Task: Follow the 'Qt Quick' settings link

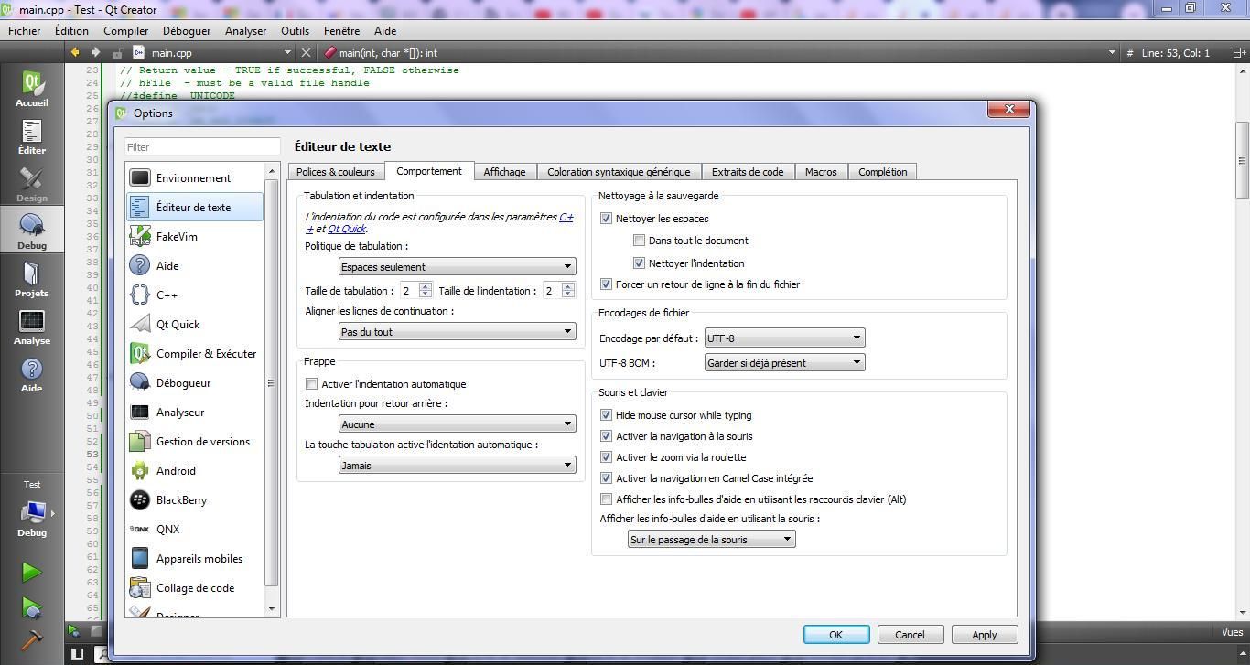Action: pos(346,229)
